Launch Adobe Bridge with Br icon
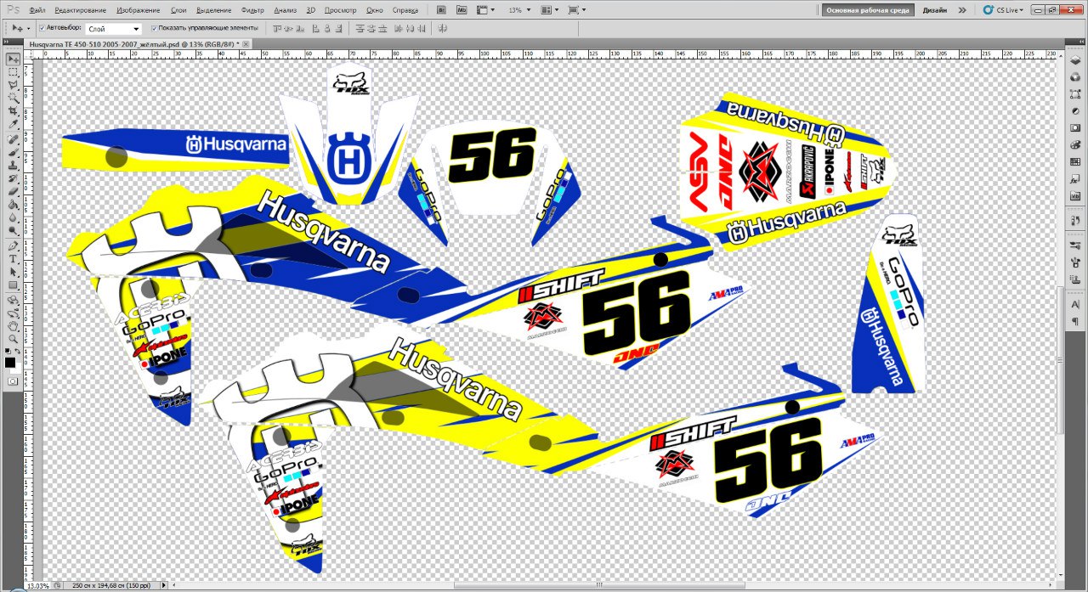 tap(443, 10)
